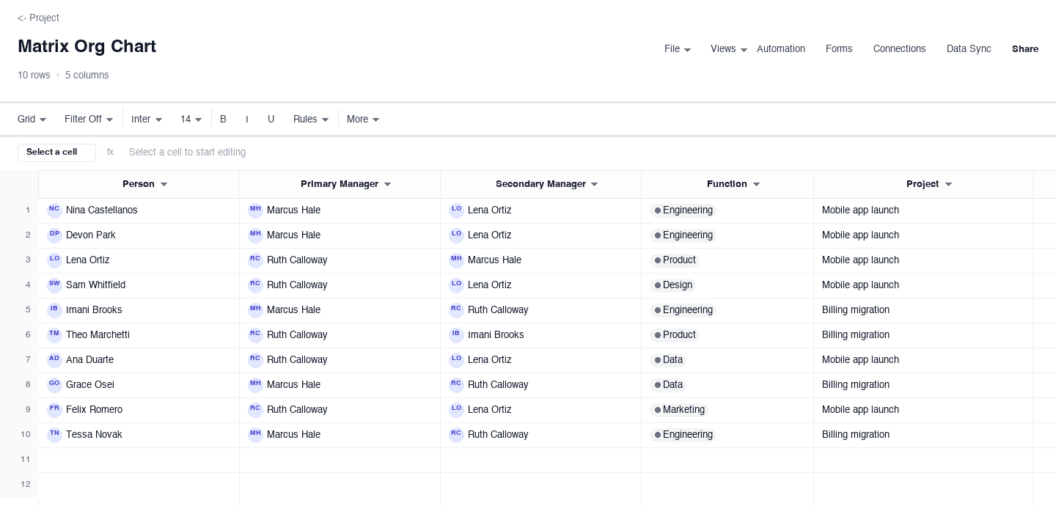The height and width of the screenshot is (506, 1056).
Task: Click Tessa Novak's TN avatar icon
Action: [54, 435]
